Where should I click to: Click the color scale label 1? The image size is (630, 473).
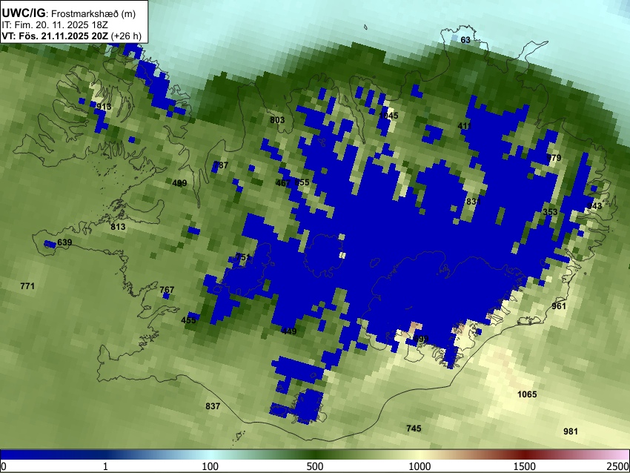(x=105, y=466)
